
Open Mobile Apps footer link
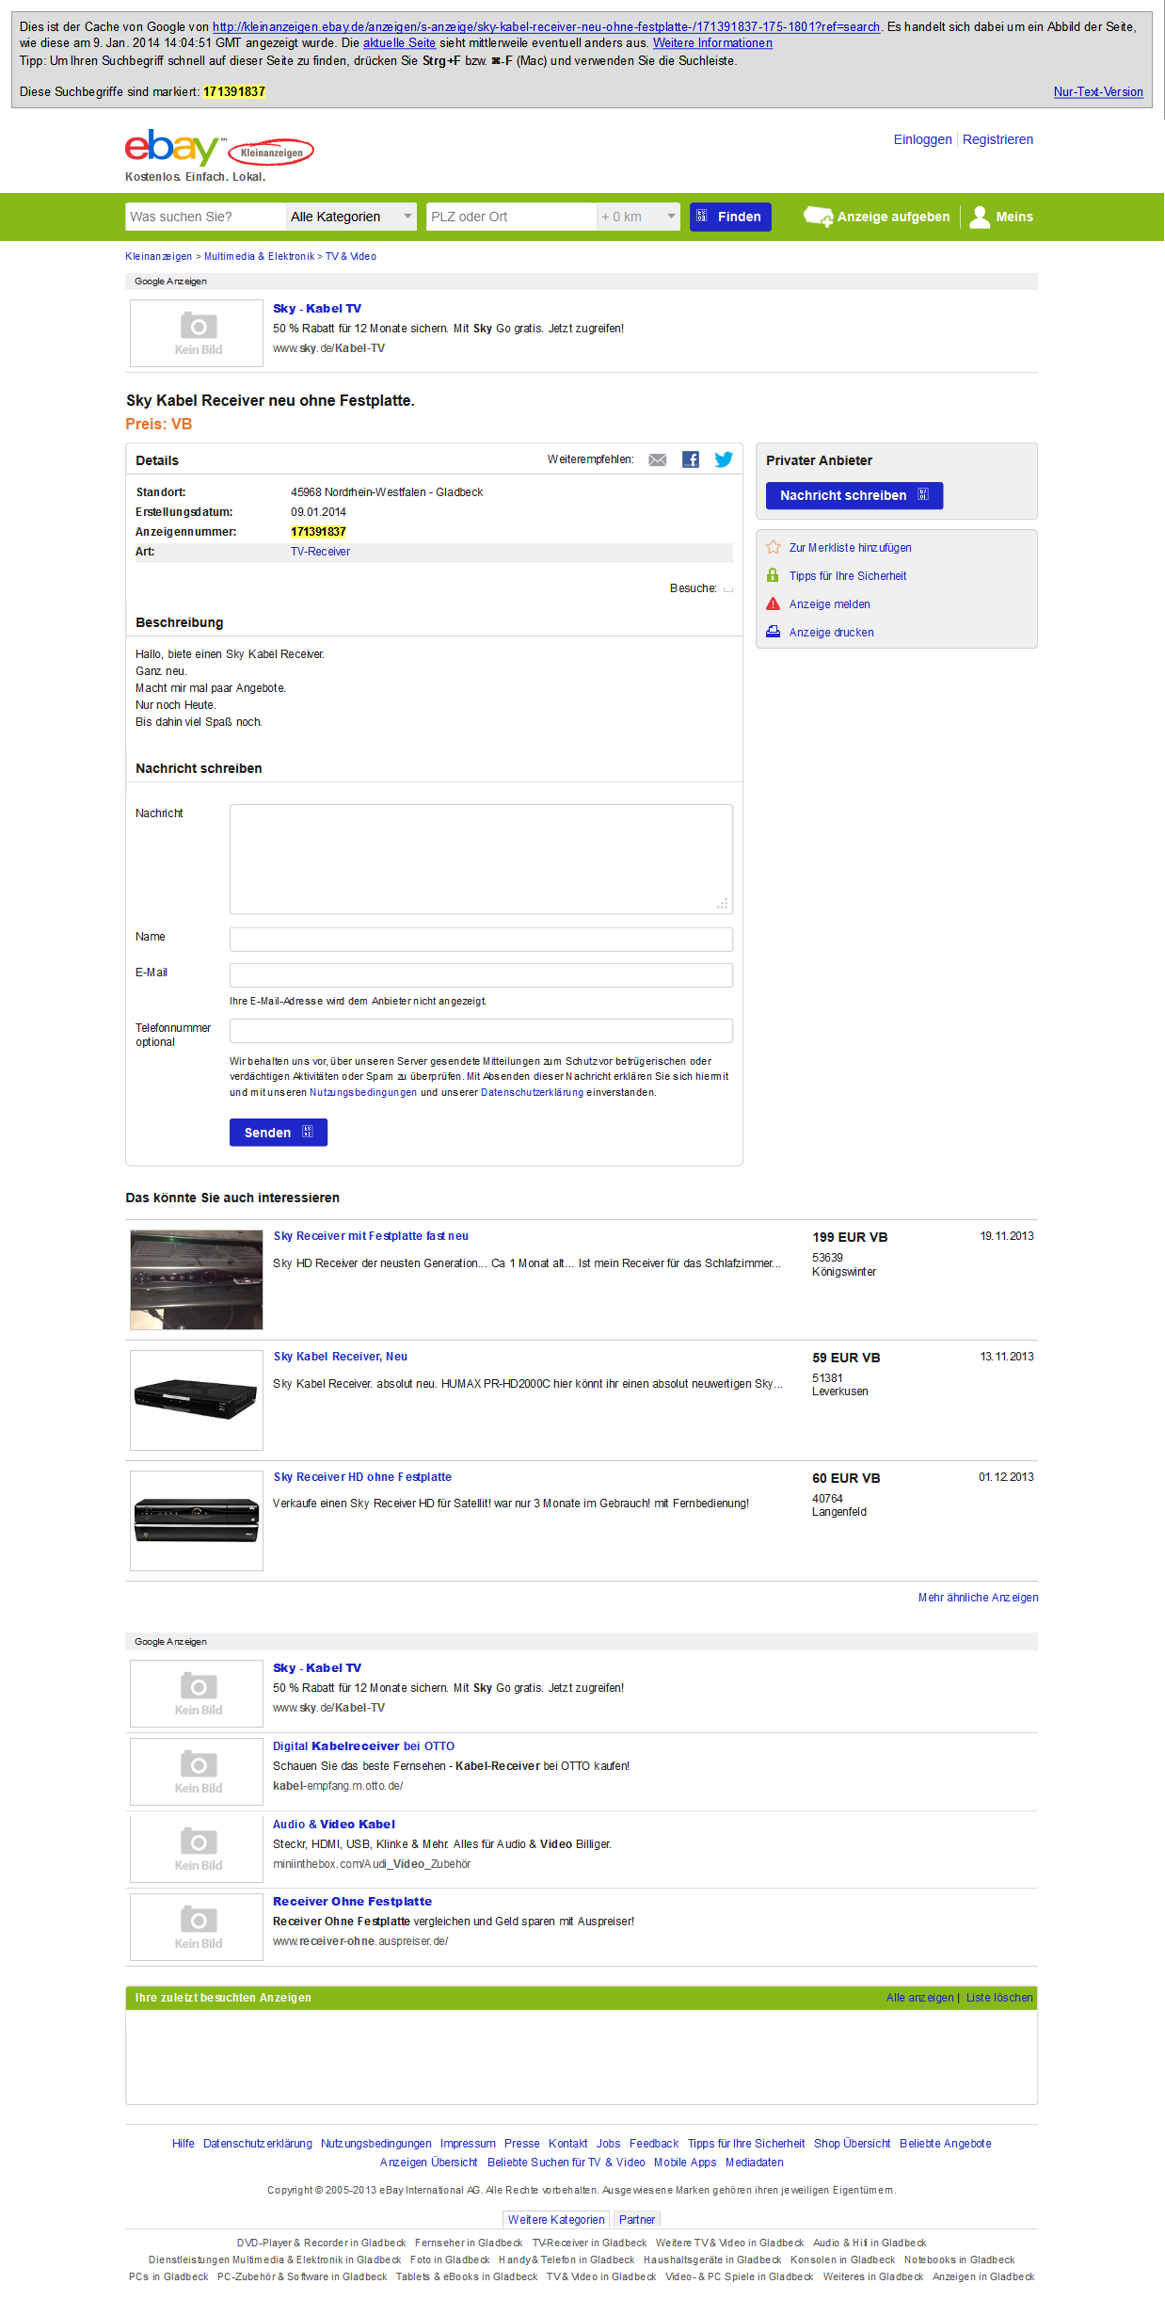point(685,2163)
